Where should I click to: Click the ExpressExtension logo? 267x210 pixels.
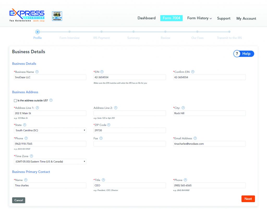coord(27,16)
